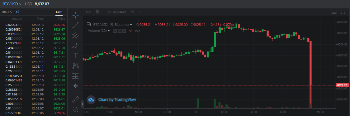Follow the Chart by TradingView link
The height and width of the screenshot is (116, 350).
[x=117, y=100]
